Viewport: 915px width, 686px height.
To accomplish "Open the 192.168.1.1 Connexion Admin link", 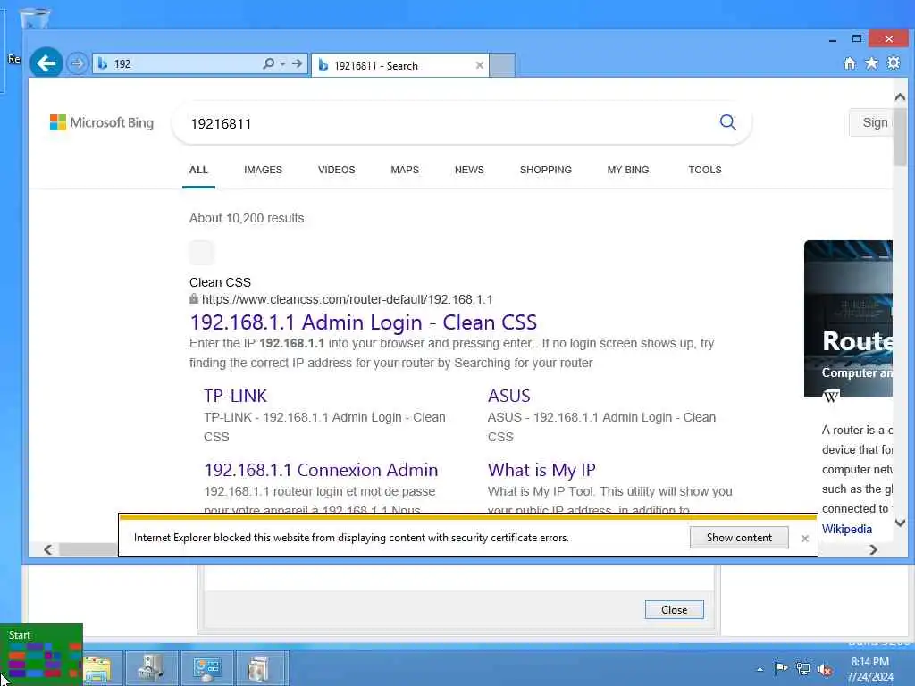I will point(321,470).
